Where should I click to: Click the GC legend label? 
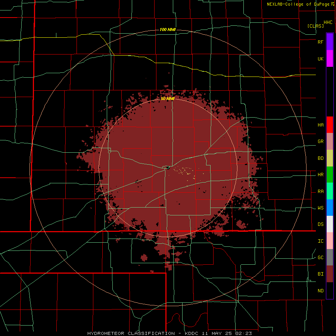[320, 258]
